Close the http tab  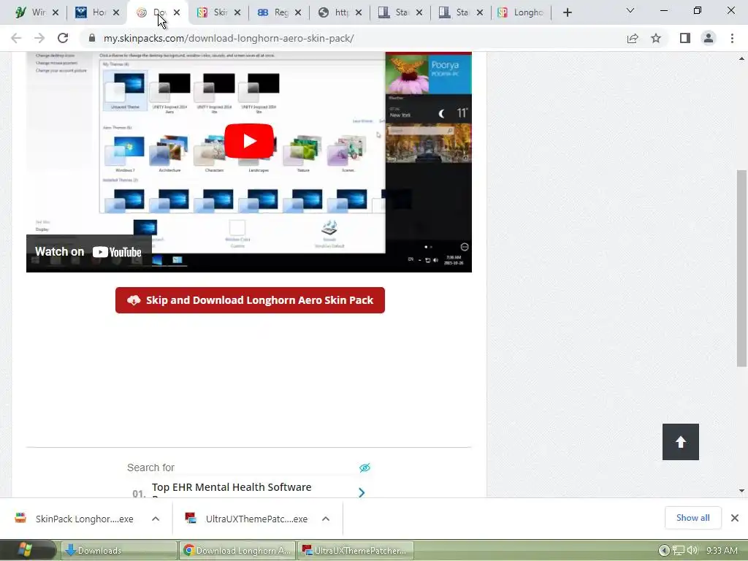[x=359, y=12]
